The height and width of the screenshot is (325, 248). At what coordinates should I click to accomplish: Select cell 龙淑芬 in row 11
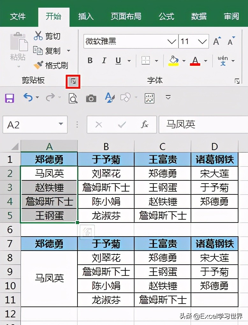point(106,300)
